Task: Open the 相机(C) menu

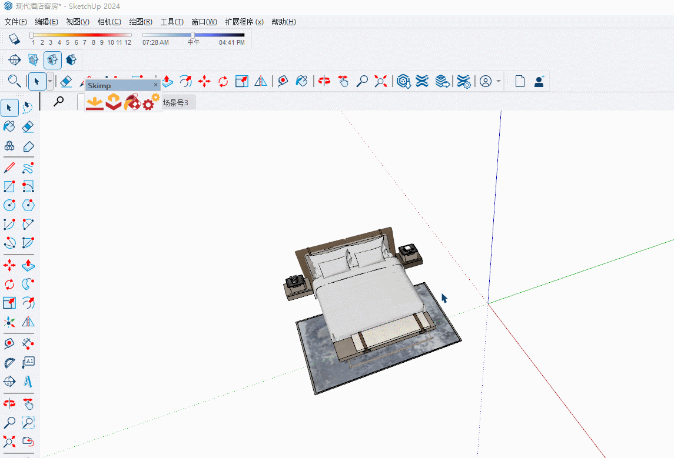Action: click(109, 22)
